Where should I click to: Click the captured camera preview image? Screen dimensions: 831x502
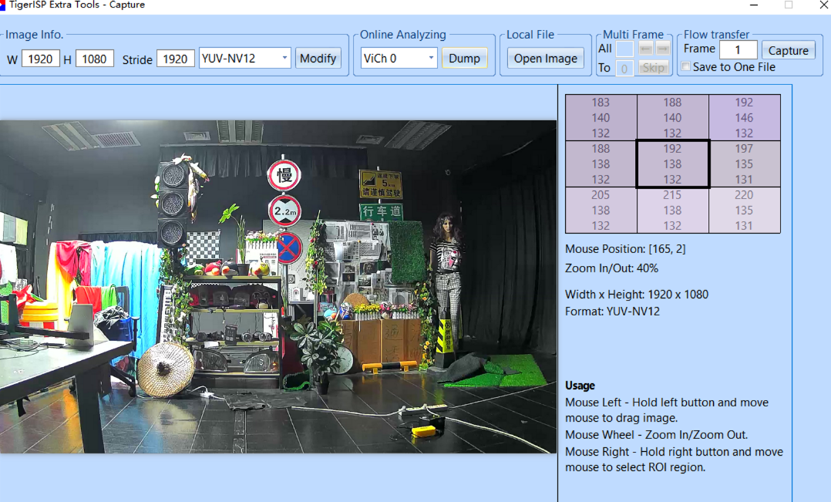click(278, 286)
